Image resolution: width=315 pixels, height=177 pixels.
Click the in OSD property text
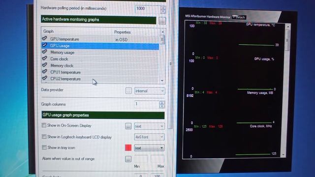pos(122,40)
